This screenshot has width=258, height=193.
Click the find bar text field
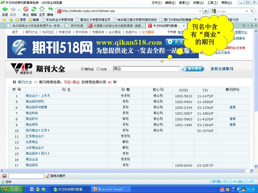(x=26, y=176)
